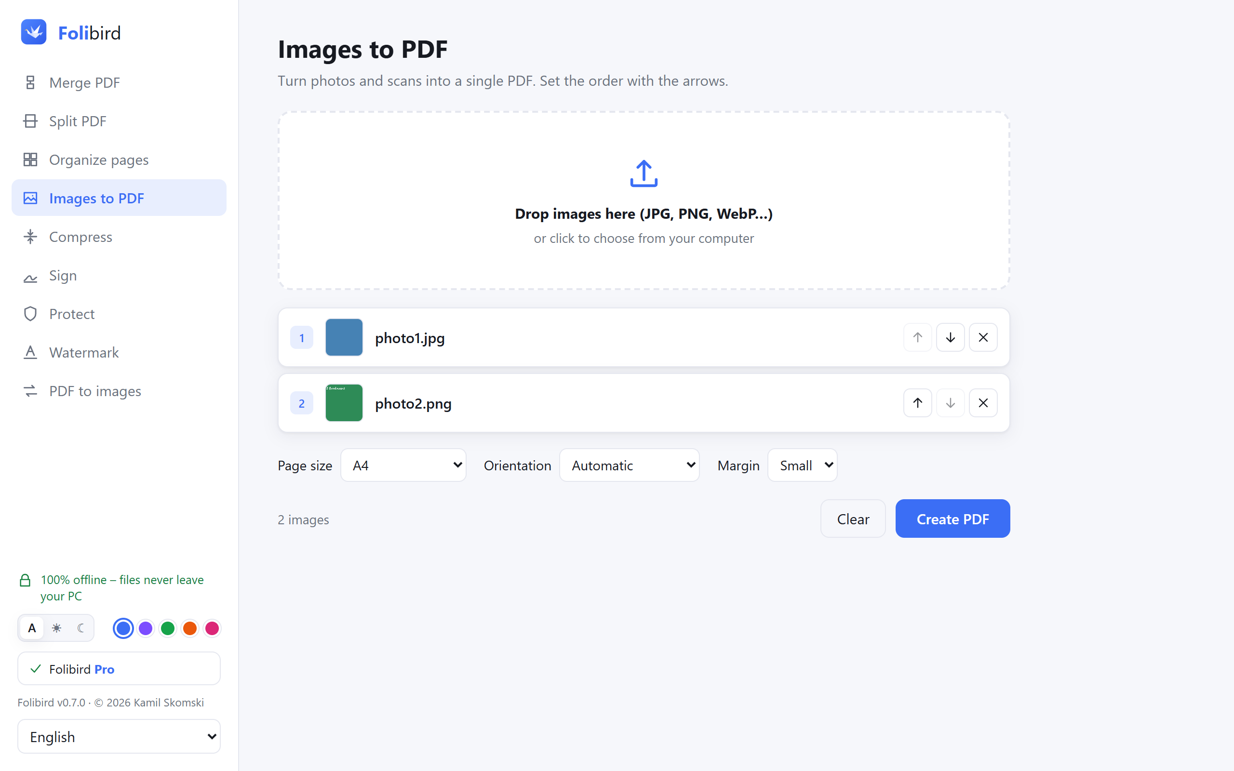Click the green offline lock icon
The image size is (1234, 771).
[x=25, y=580]
